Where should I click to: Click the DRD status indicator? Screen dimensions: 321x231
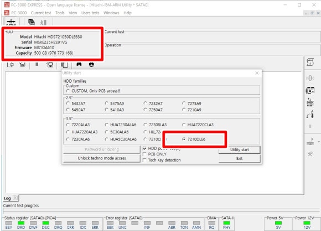(x=21, y=223)
